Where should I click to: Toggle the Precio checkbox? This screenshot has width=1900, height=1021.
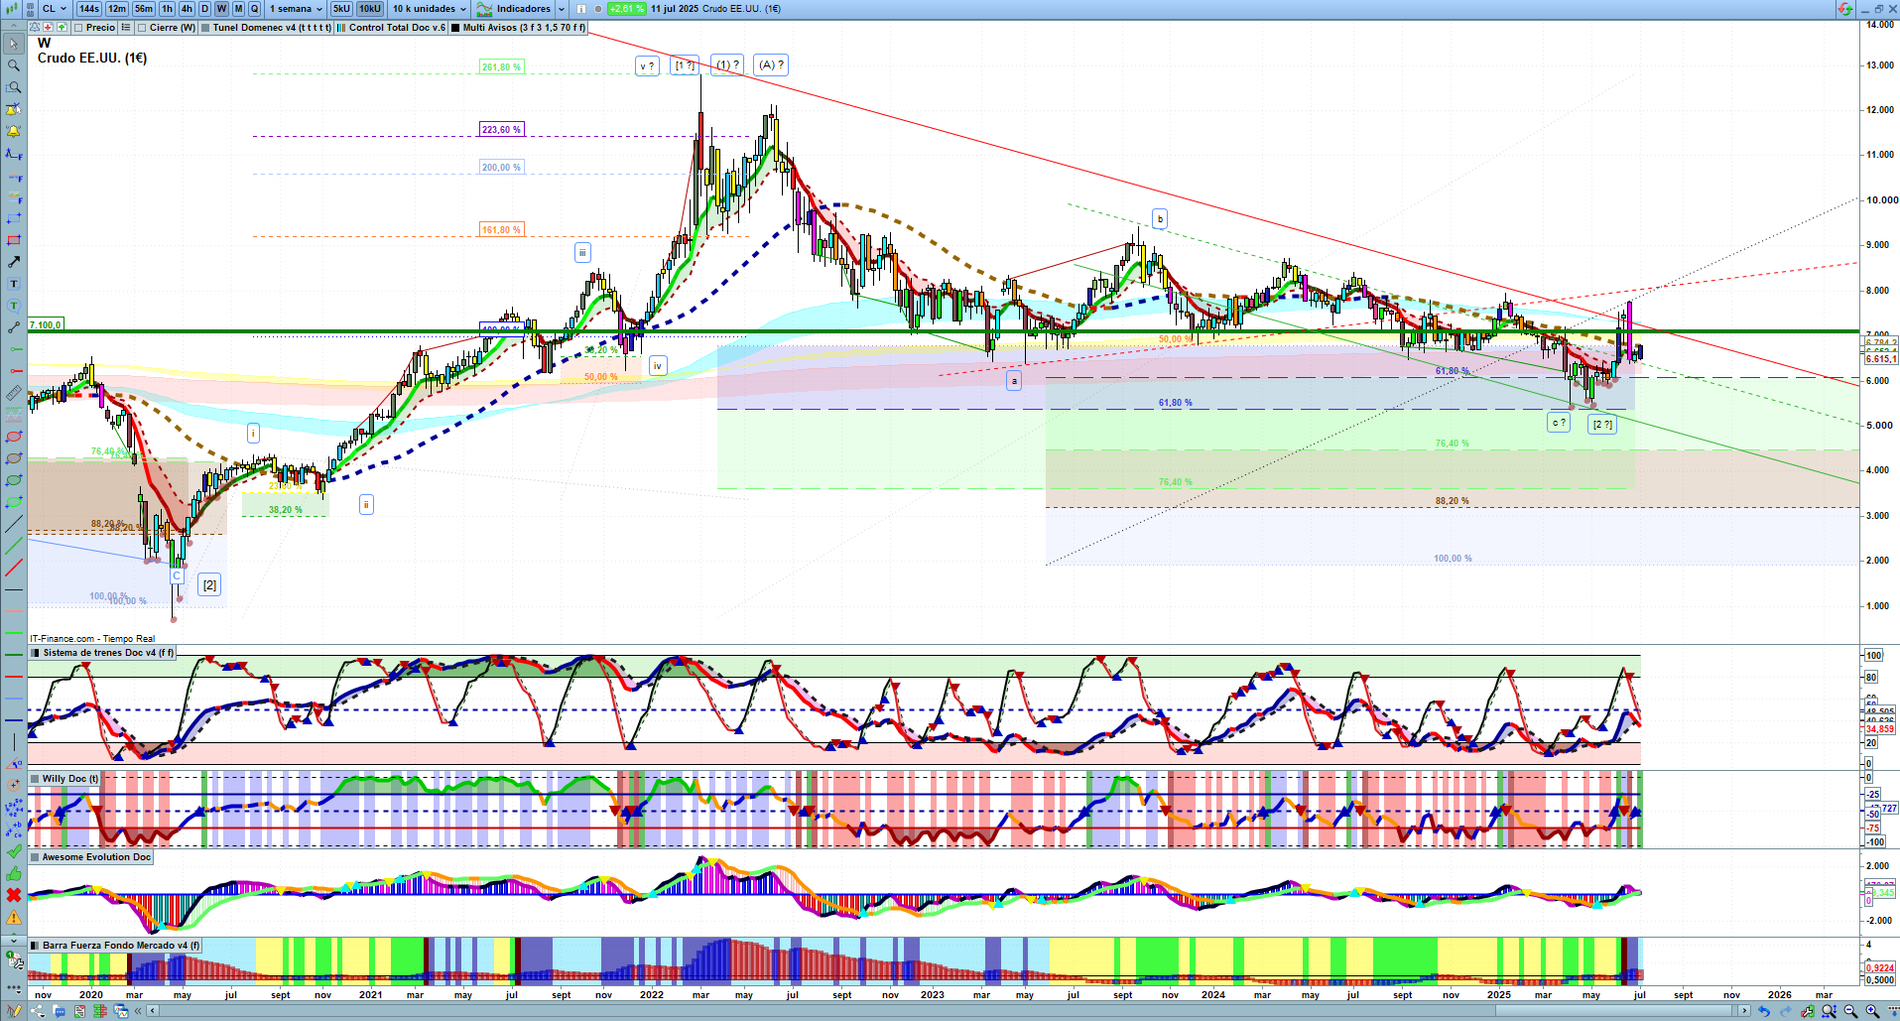(79, 28)
